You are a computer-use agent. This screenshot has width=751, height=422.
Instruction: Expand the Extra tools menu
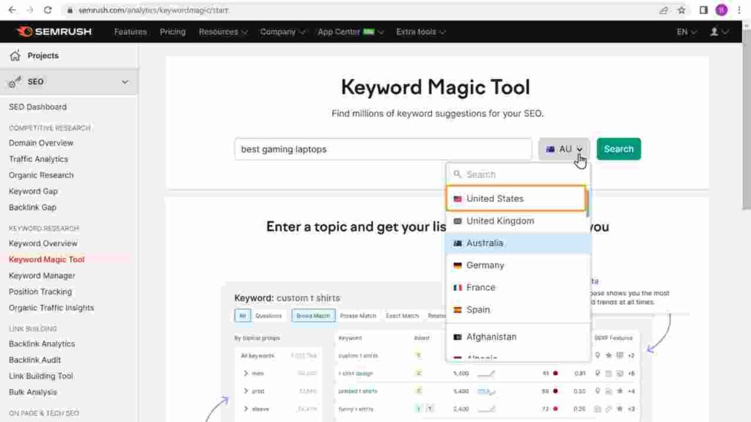(x=420, y=32)
